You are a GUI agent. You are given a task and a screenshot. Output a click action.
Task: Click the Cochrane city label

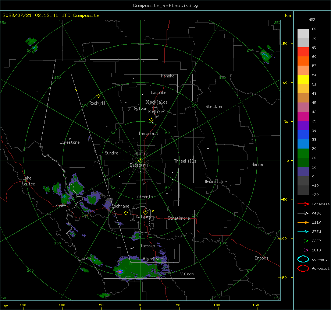click(120, 206)
